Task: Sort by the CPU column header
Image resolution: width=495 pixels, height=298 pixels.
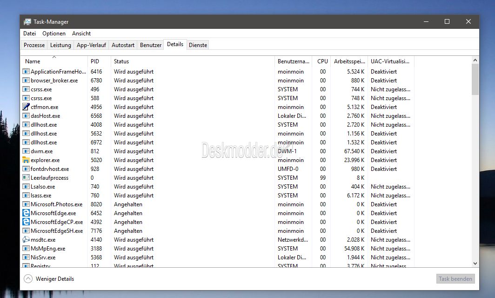Action: (x=321, y=61)
